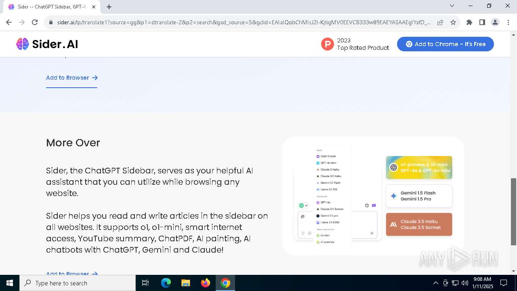
Task: Open the Product Hunt 2023 Top Rated badge
Action: 355,44
